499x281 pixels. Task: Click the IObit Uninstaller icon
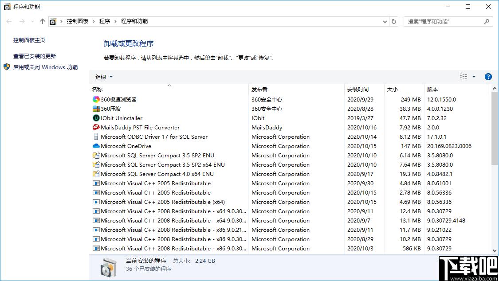coord(96,118)
